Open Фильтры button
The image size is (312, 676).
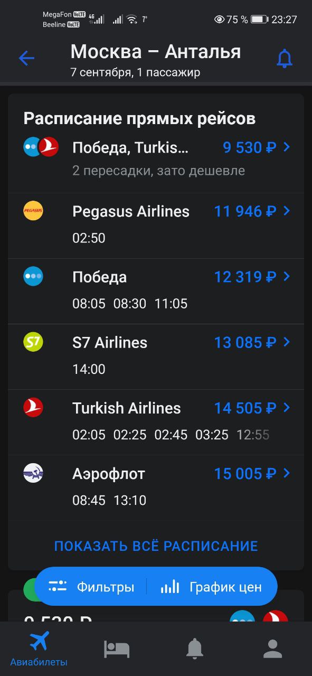[x=91, y=586]
